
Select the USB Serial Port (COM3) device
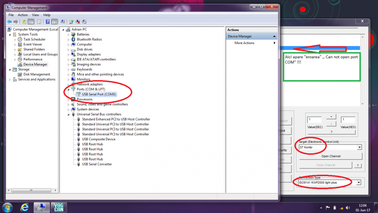coord(99,94)
